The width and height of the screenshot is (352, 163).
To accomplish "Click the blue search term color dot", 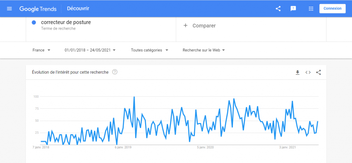I will [34, 23].
